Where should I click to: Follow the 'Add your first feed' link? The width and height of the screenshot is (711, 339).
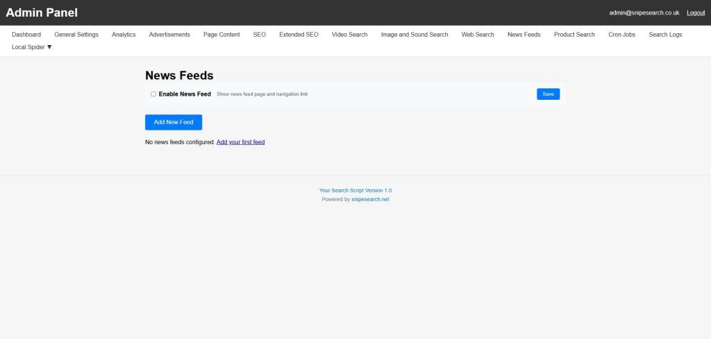point(240,142)
